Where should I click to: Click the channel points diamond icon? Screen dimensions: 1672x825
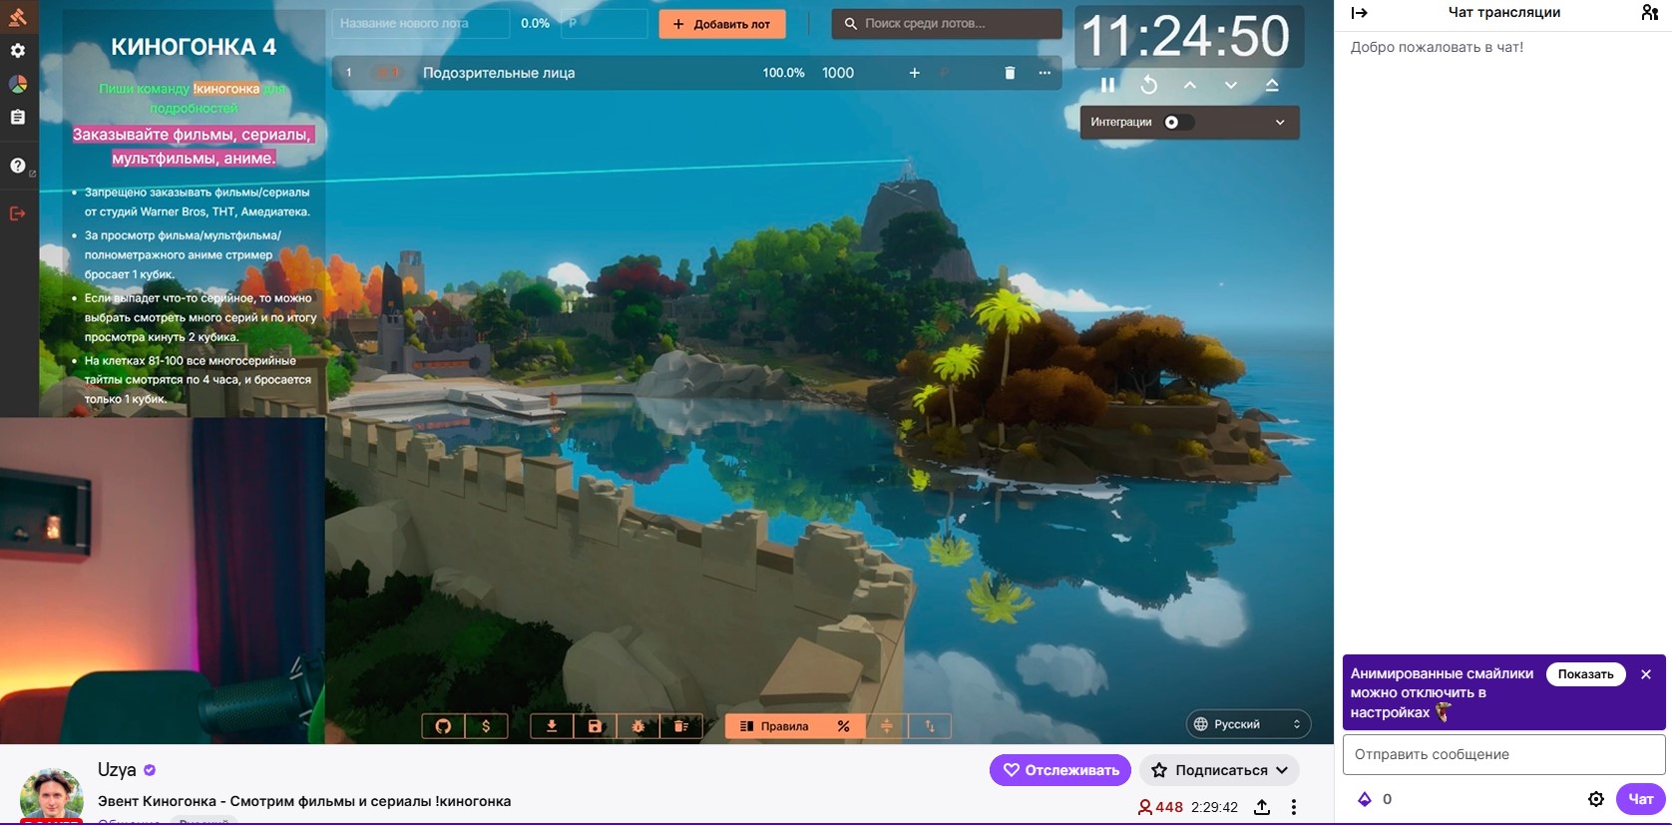(1365, 799)
